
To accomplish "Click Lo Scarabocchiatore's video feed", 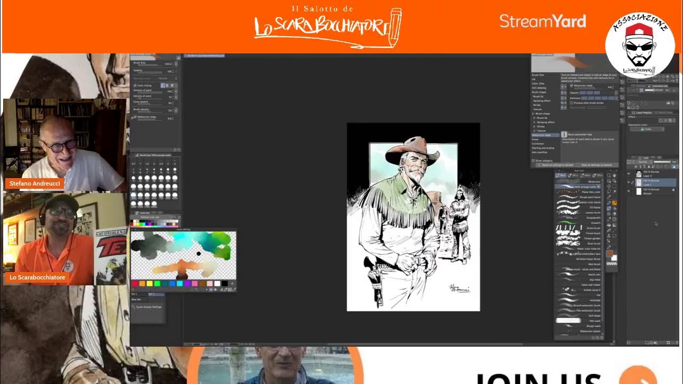I will pos(65,239).
